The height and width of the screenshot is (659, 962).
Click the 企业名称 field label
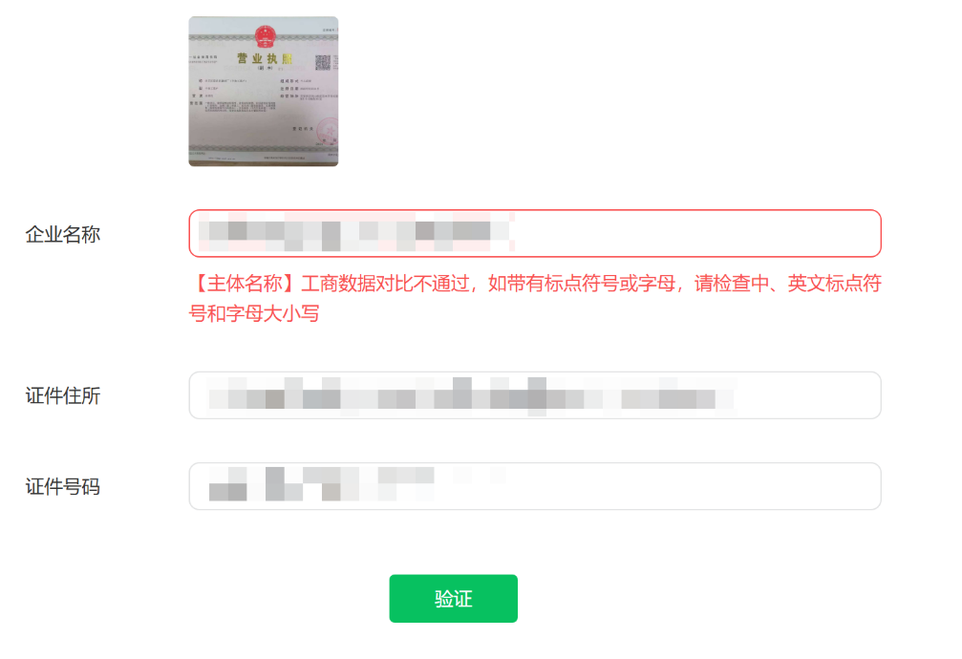[x=63, y=234]
